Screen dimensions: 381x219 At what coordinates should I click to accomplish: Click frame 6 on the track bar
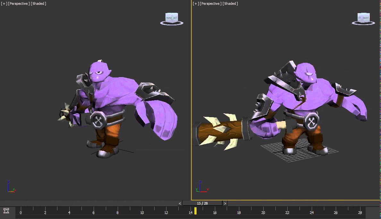tap(93, 213)
